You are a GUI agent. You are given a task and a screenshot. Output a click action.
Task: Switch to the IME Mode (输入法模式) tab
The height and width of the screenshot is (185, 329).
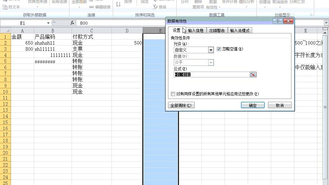coord(240,31)
